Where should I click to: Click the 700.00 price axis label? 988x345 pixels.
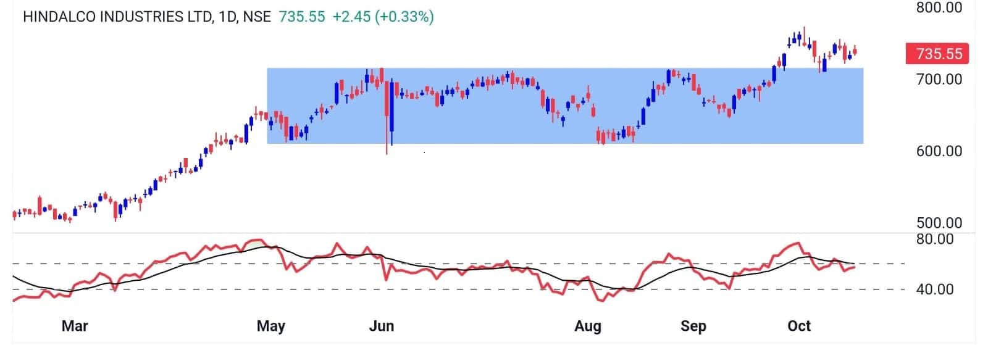click(939, 80)
